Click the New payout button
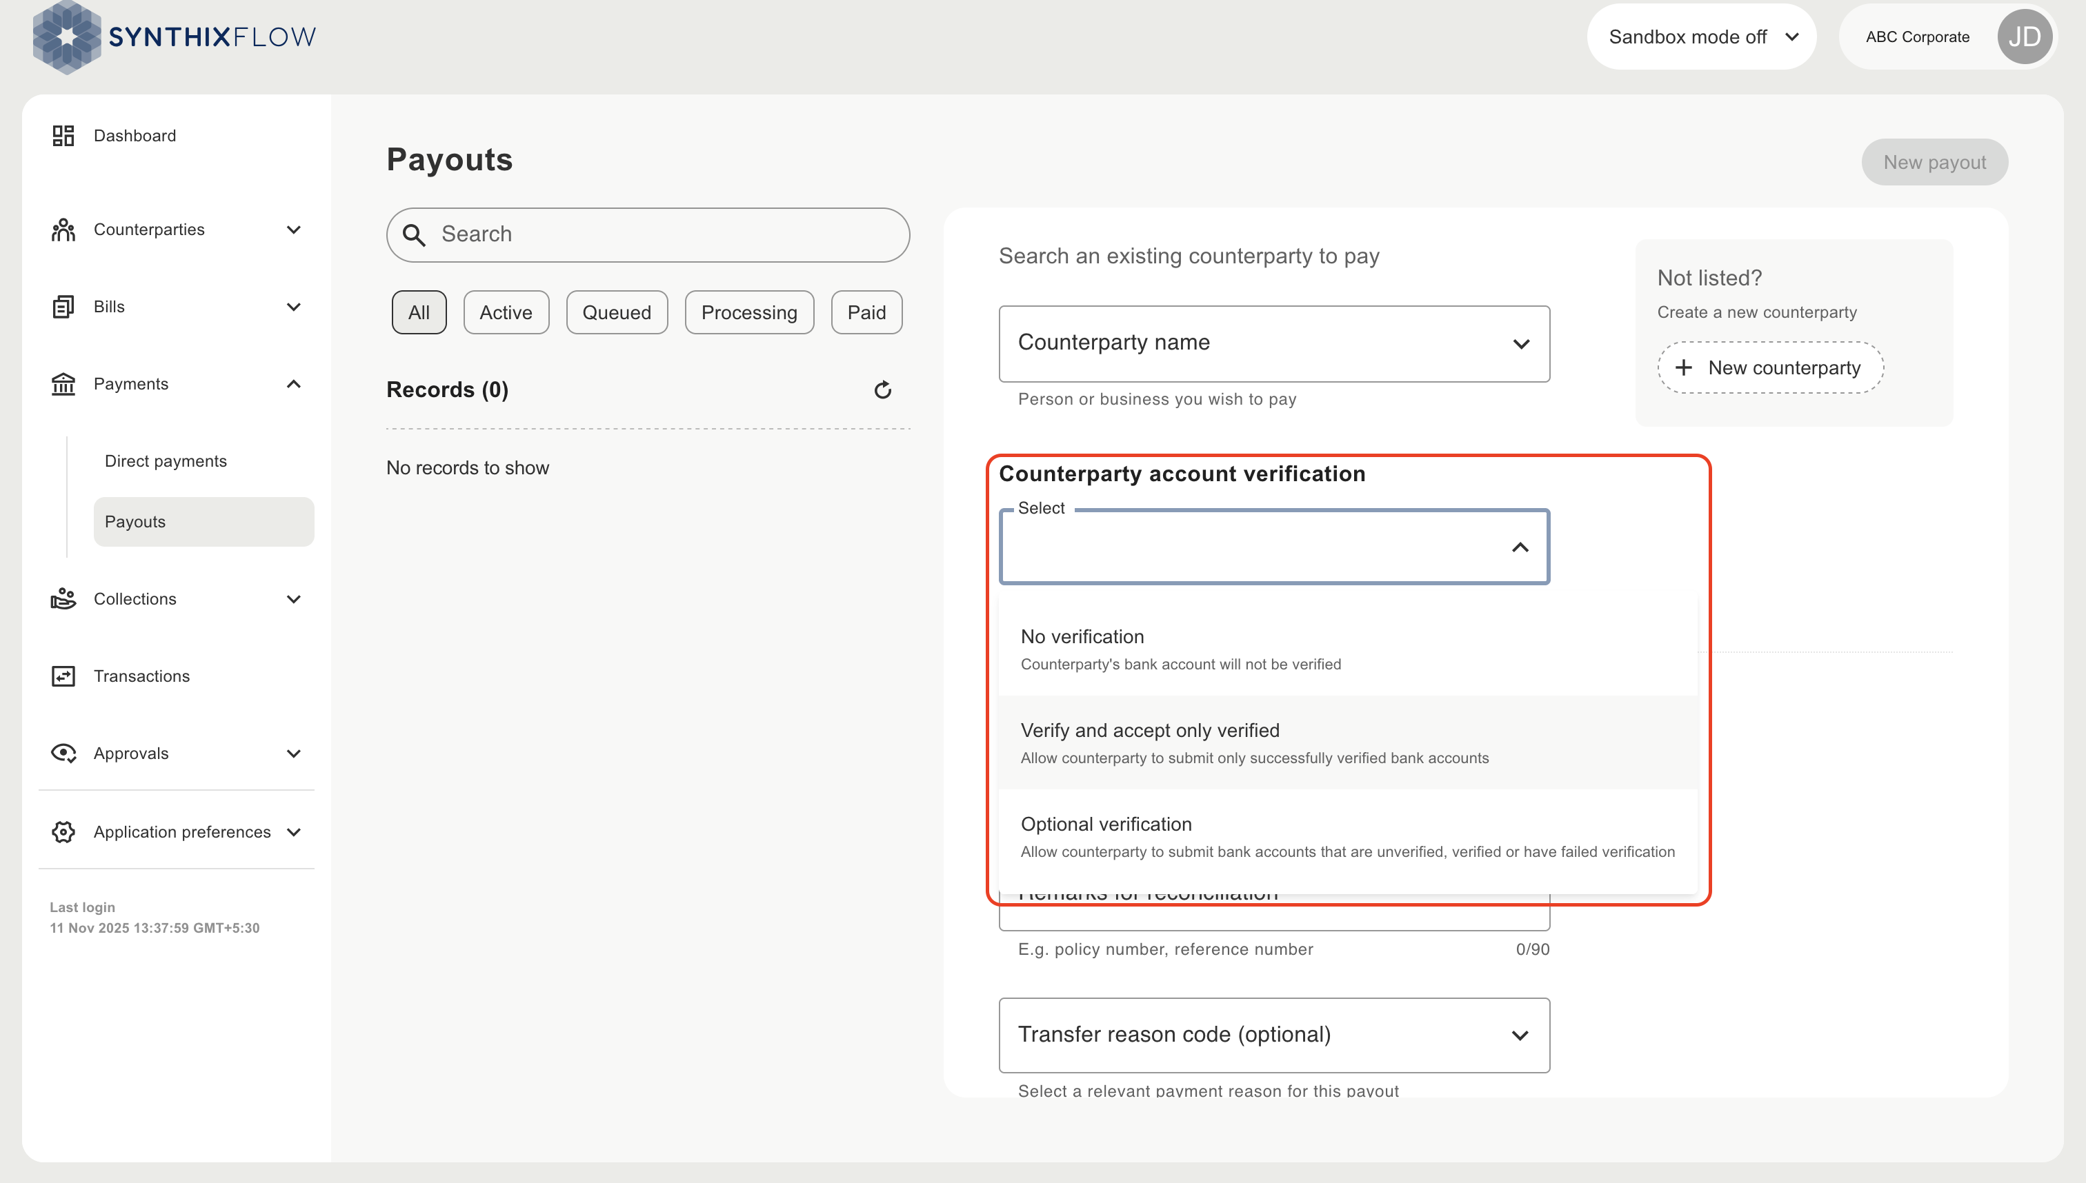Viewport: 2086px width, 1183px height. pos(1934,162)
